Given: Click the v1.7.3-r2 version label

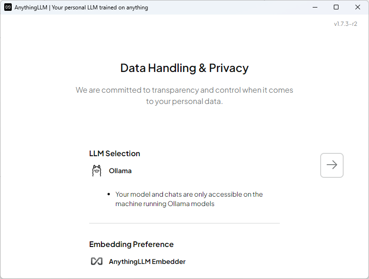Looking at the screenshot, I should [345, 24].
